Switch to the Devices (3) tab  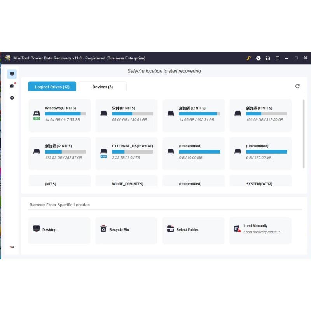(103, 87)
